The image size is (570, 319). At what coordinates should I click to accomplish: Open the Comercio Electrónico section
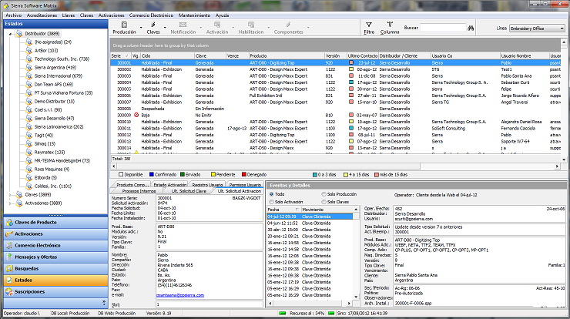point(55,246)
